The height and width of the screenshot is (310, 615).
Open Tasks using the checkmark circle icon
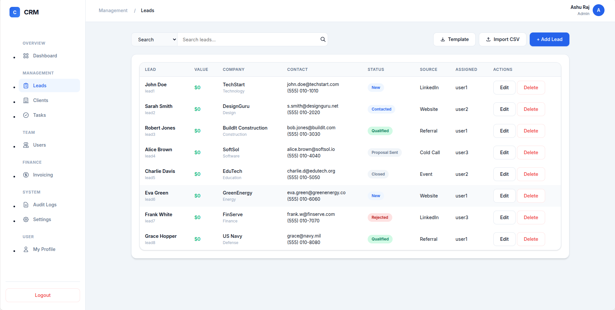(26, 115)
